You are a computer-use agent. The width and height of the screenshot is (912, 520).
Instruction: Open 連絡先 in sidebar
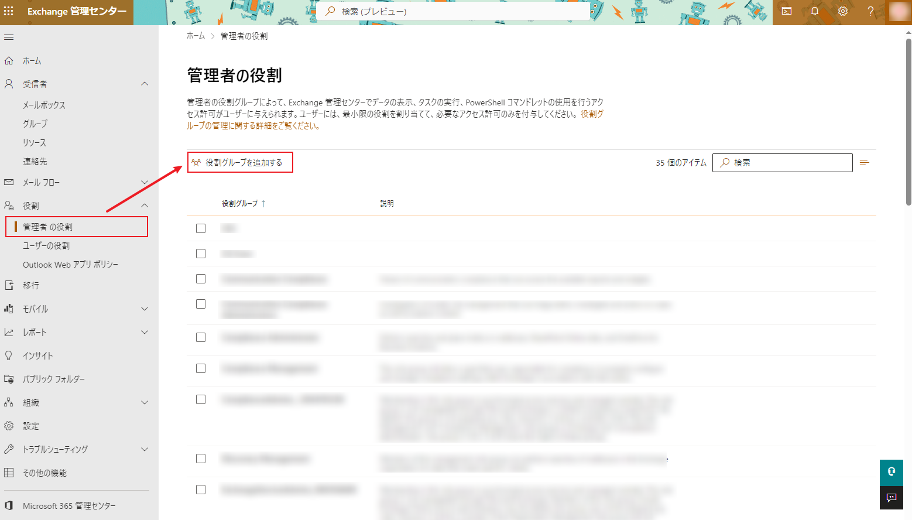pyautogui.click(x=35, y=162)
